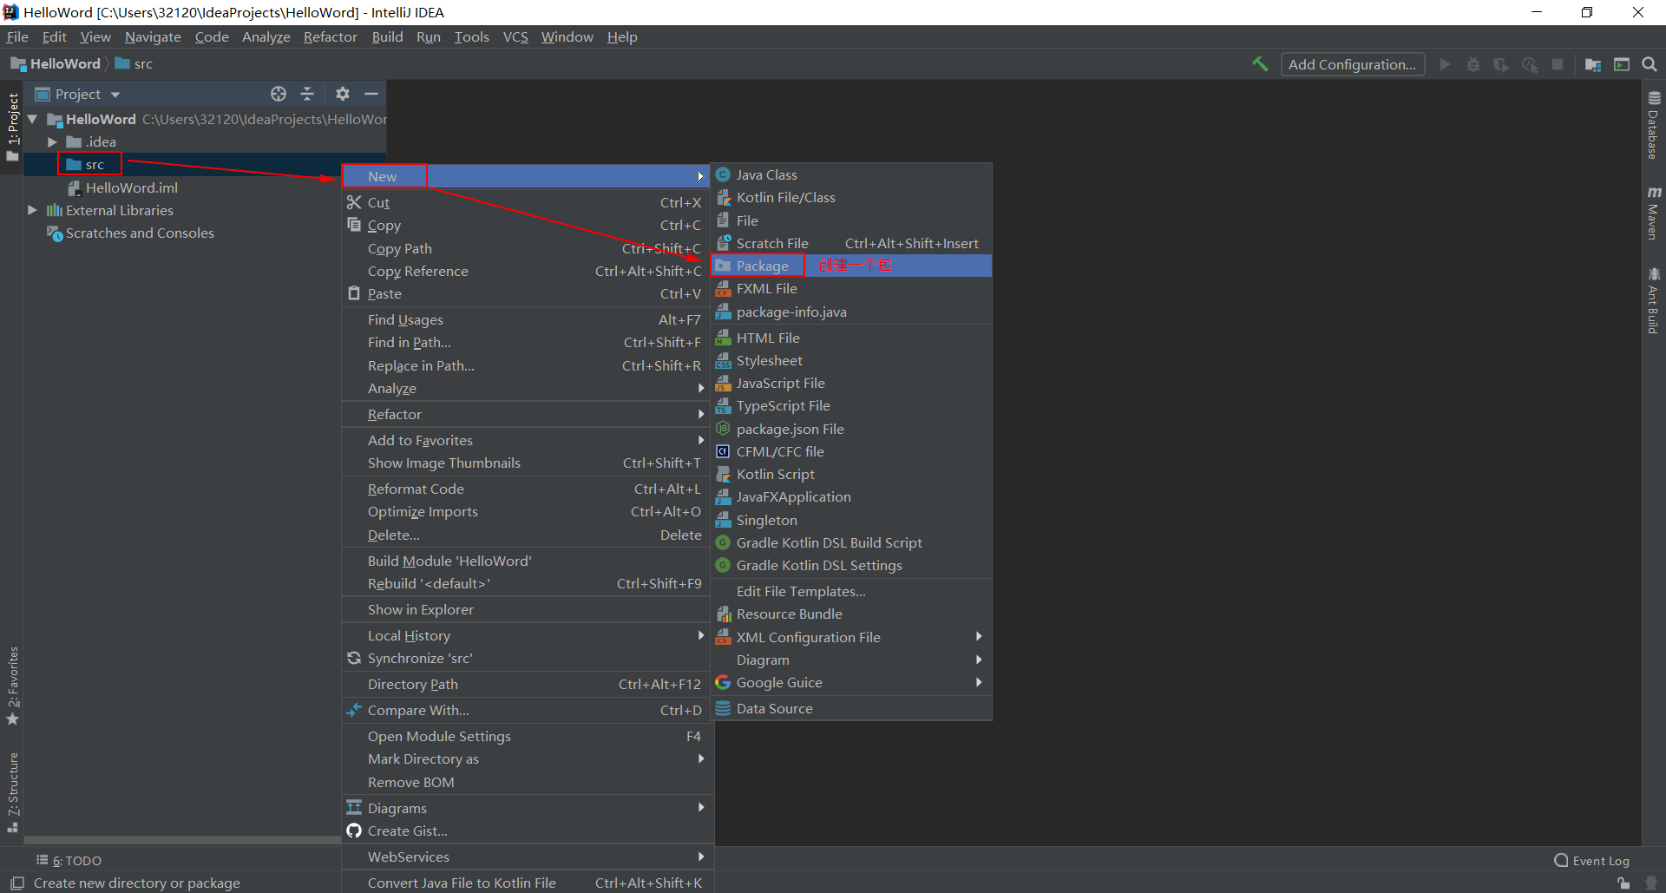Select TypeScript File entry
Viewport: 1666px width, 893px height.
tap(851, 405)
